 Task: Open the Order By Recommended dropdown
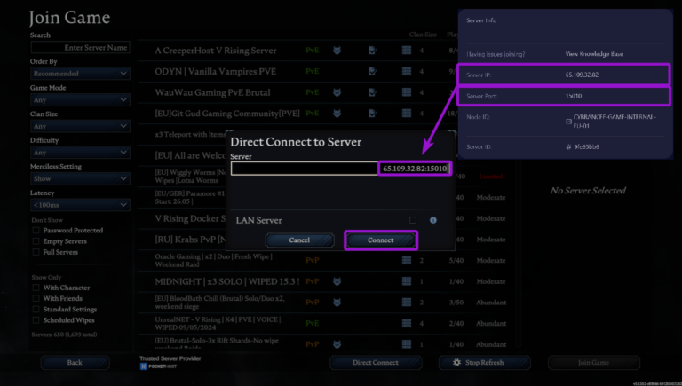coord(80,74)
